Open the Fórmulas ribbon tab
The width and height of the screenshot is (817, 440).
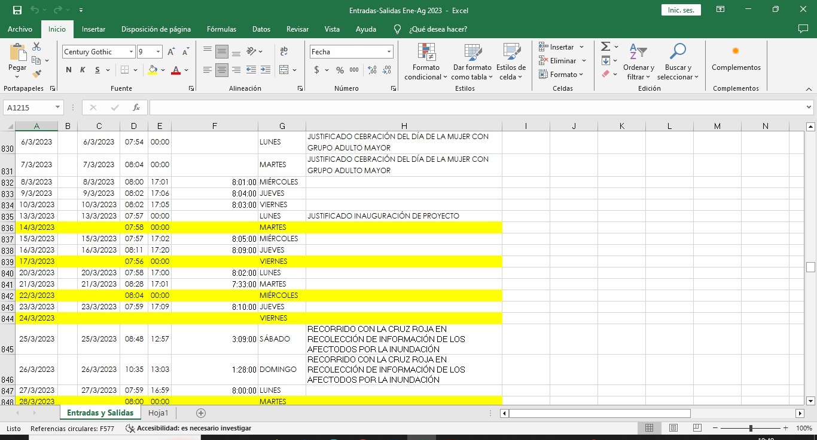coord(221,29)
